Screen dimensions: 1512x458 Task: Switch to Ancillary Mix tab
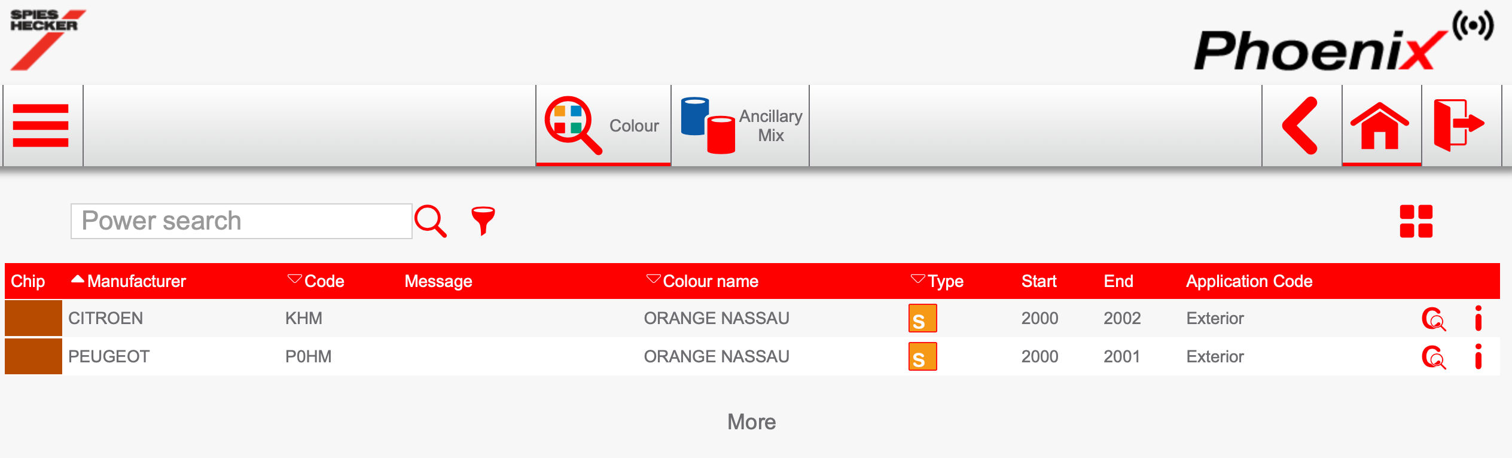(x=740, y=126)
